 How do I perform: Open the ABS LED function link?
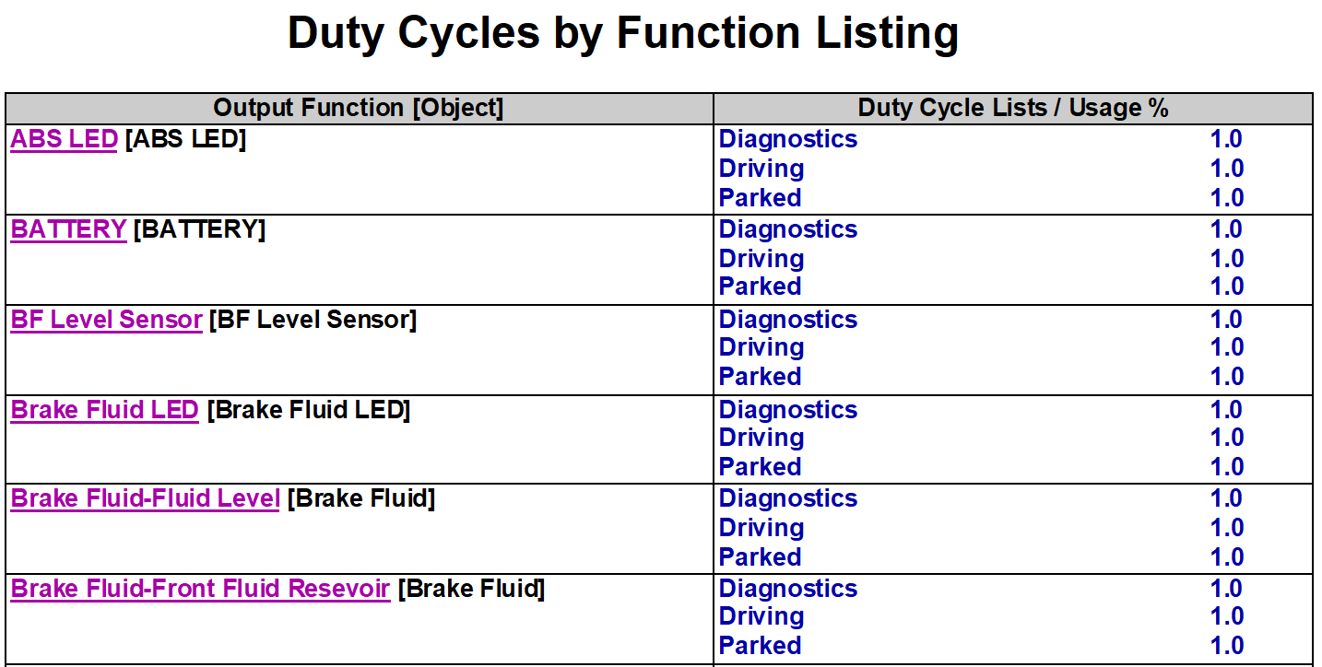click(64, 140)
